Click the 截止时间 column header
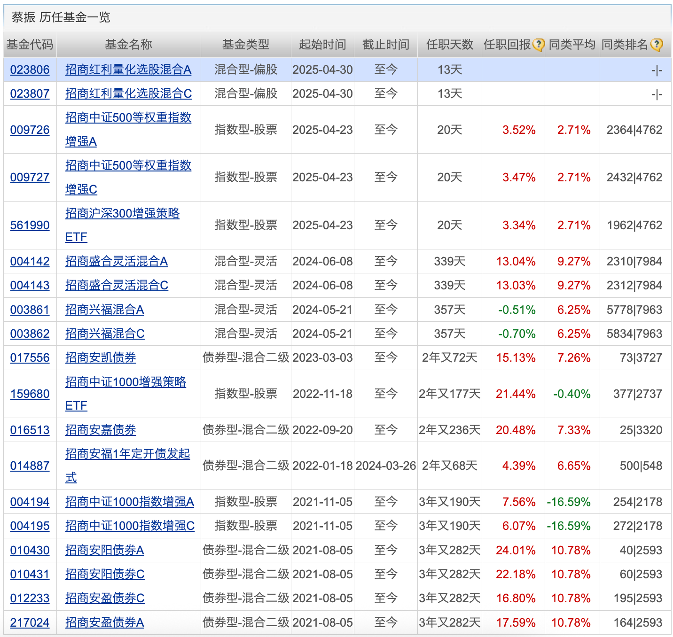The image size is (673, 637). point(386,45)
